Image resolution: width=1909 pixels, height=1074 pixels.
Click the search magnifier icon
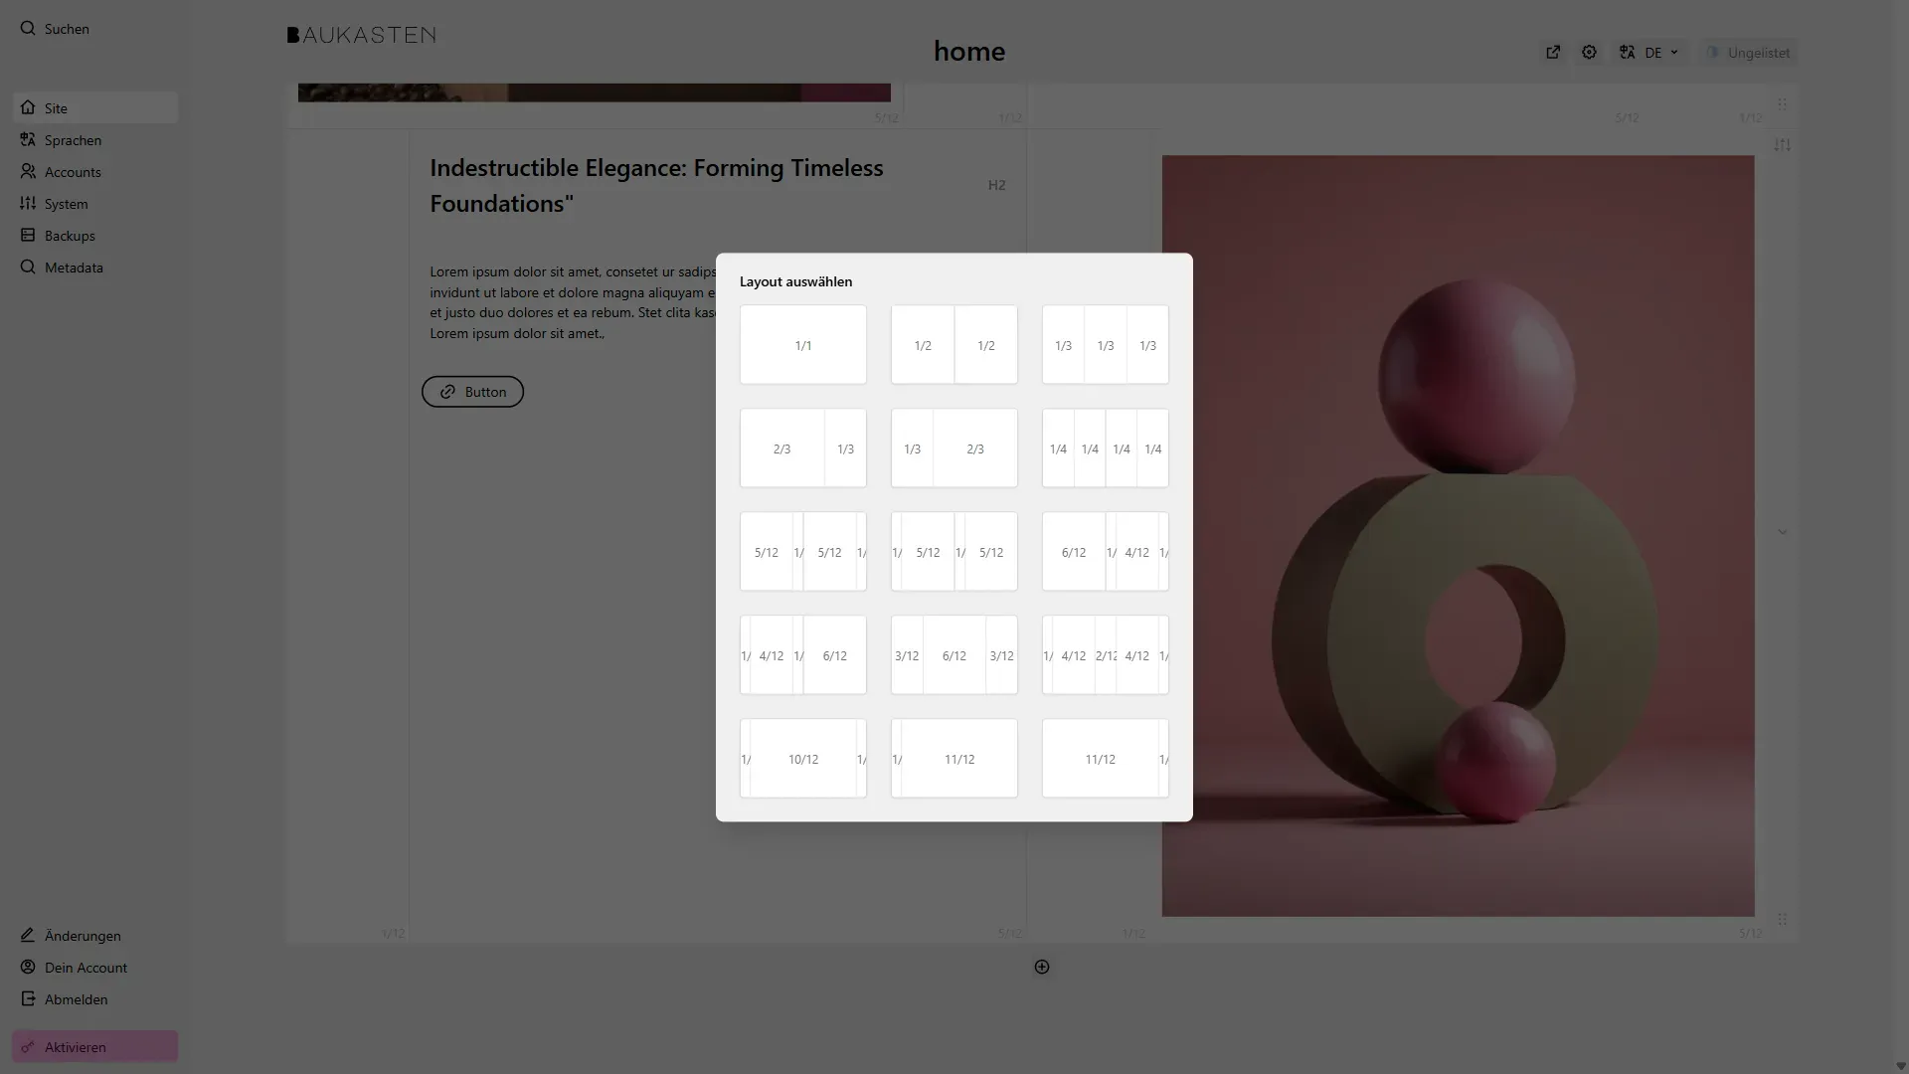point(28,29)
